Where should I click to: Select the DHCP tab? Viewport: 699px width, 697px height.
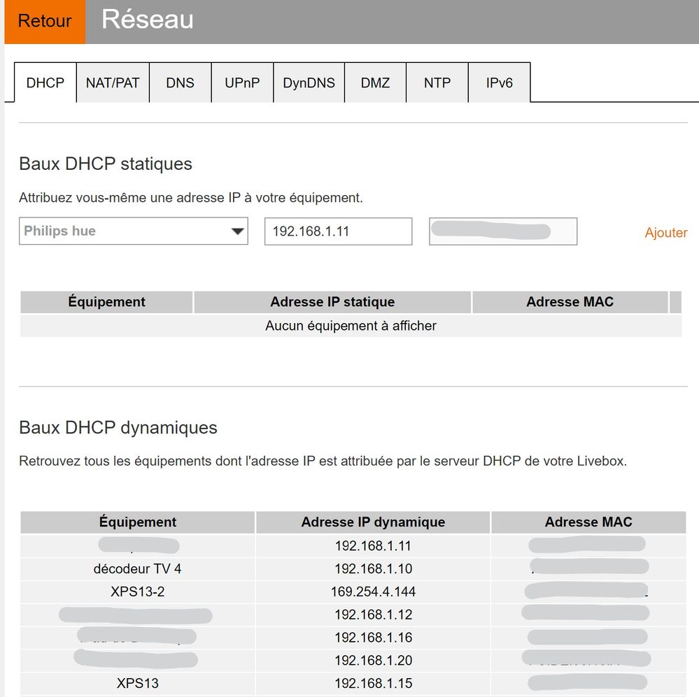click(45, 82)
